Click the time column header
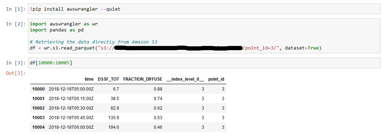 pyautogui.click(x=89, y=79)
